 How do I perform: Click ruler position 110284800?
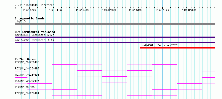(56, 10)
